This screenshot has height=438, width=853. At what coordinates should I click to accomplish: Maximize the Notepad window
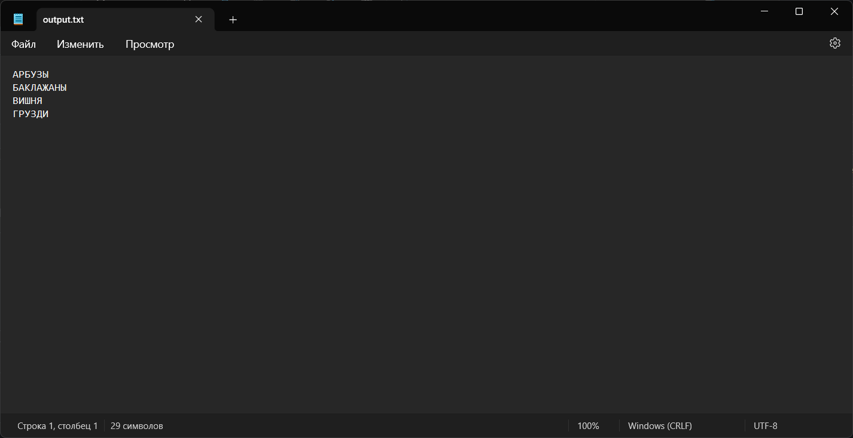point(799,11)
